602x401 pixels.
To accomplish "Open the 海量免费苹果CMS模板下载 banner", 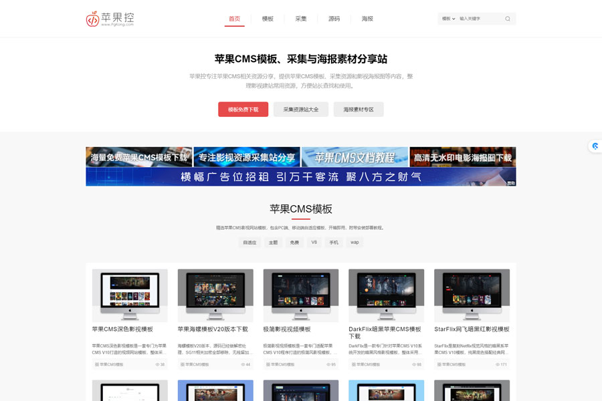I will pyautogui.click(x=139, y=157).
